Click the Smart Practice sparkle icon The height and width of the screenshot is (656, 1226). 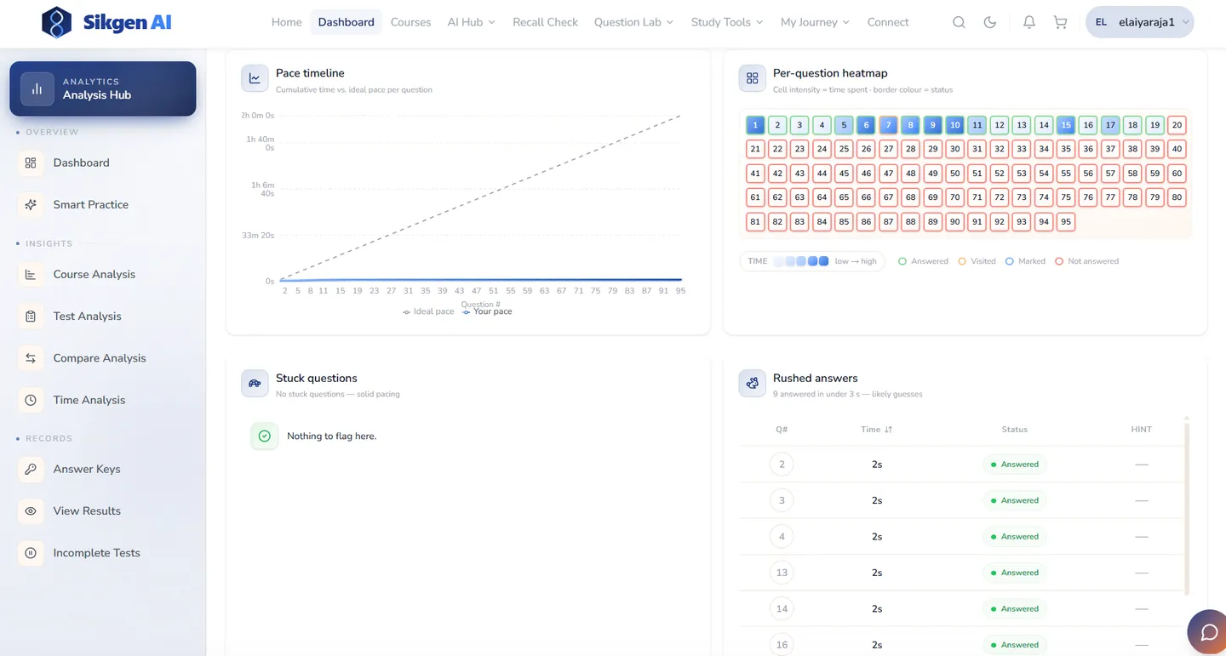pyautogui.click(x=31, y=204)
